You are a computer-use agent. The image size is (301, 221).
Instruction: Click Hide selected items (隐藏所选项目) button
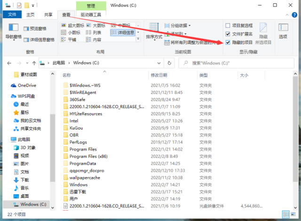(263, 33)
